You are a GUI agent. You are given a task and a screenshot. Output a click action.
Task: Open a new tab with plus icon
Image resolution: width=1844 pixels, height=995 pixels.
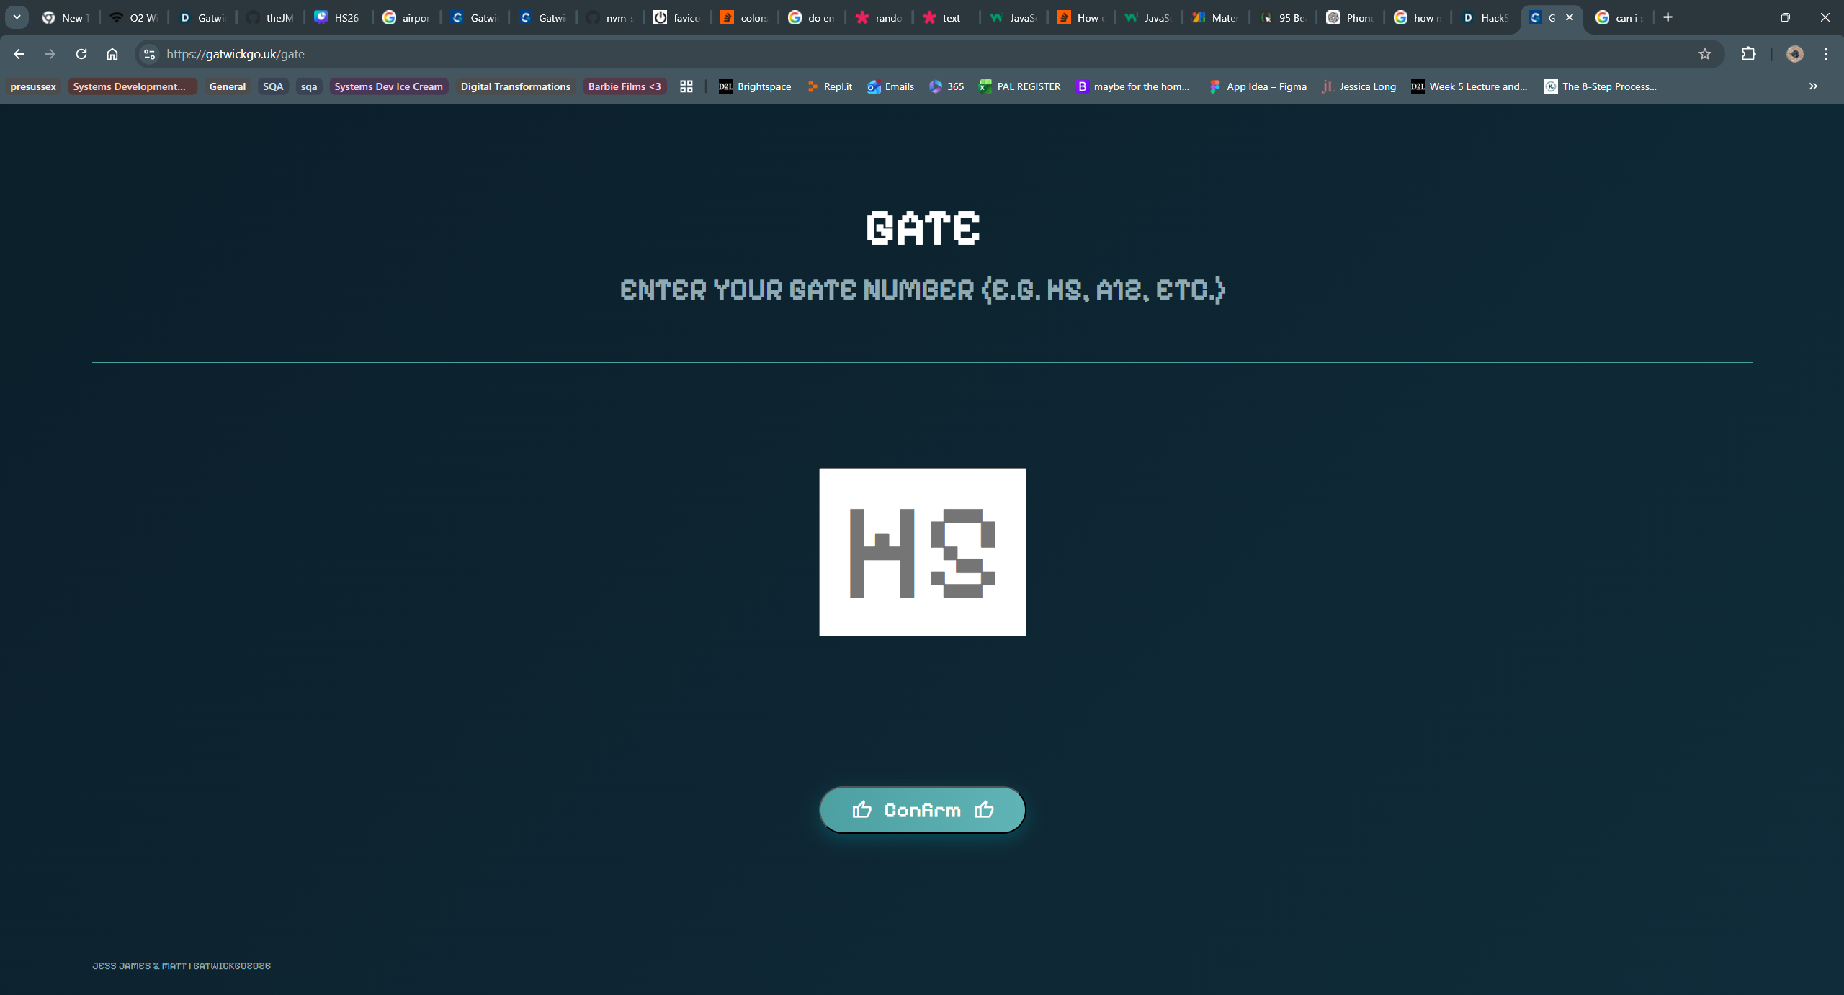(x=1668, y=17)
